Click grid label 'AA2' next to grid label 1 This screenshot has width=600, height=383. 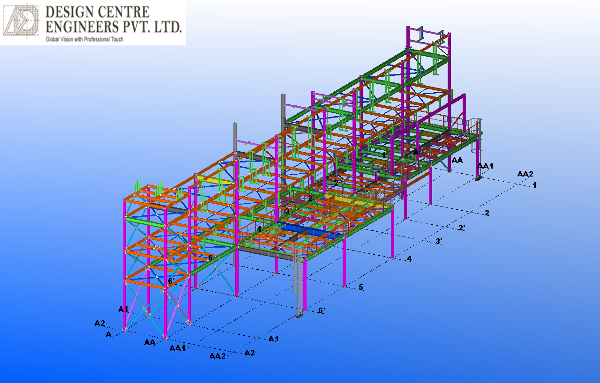pyautogui.click(x=525, y=174)
